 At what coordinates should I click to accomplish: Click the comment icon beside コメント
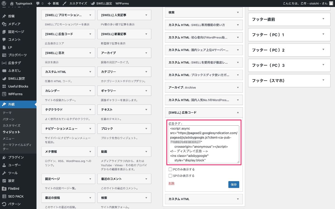point(4,40)
